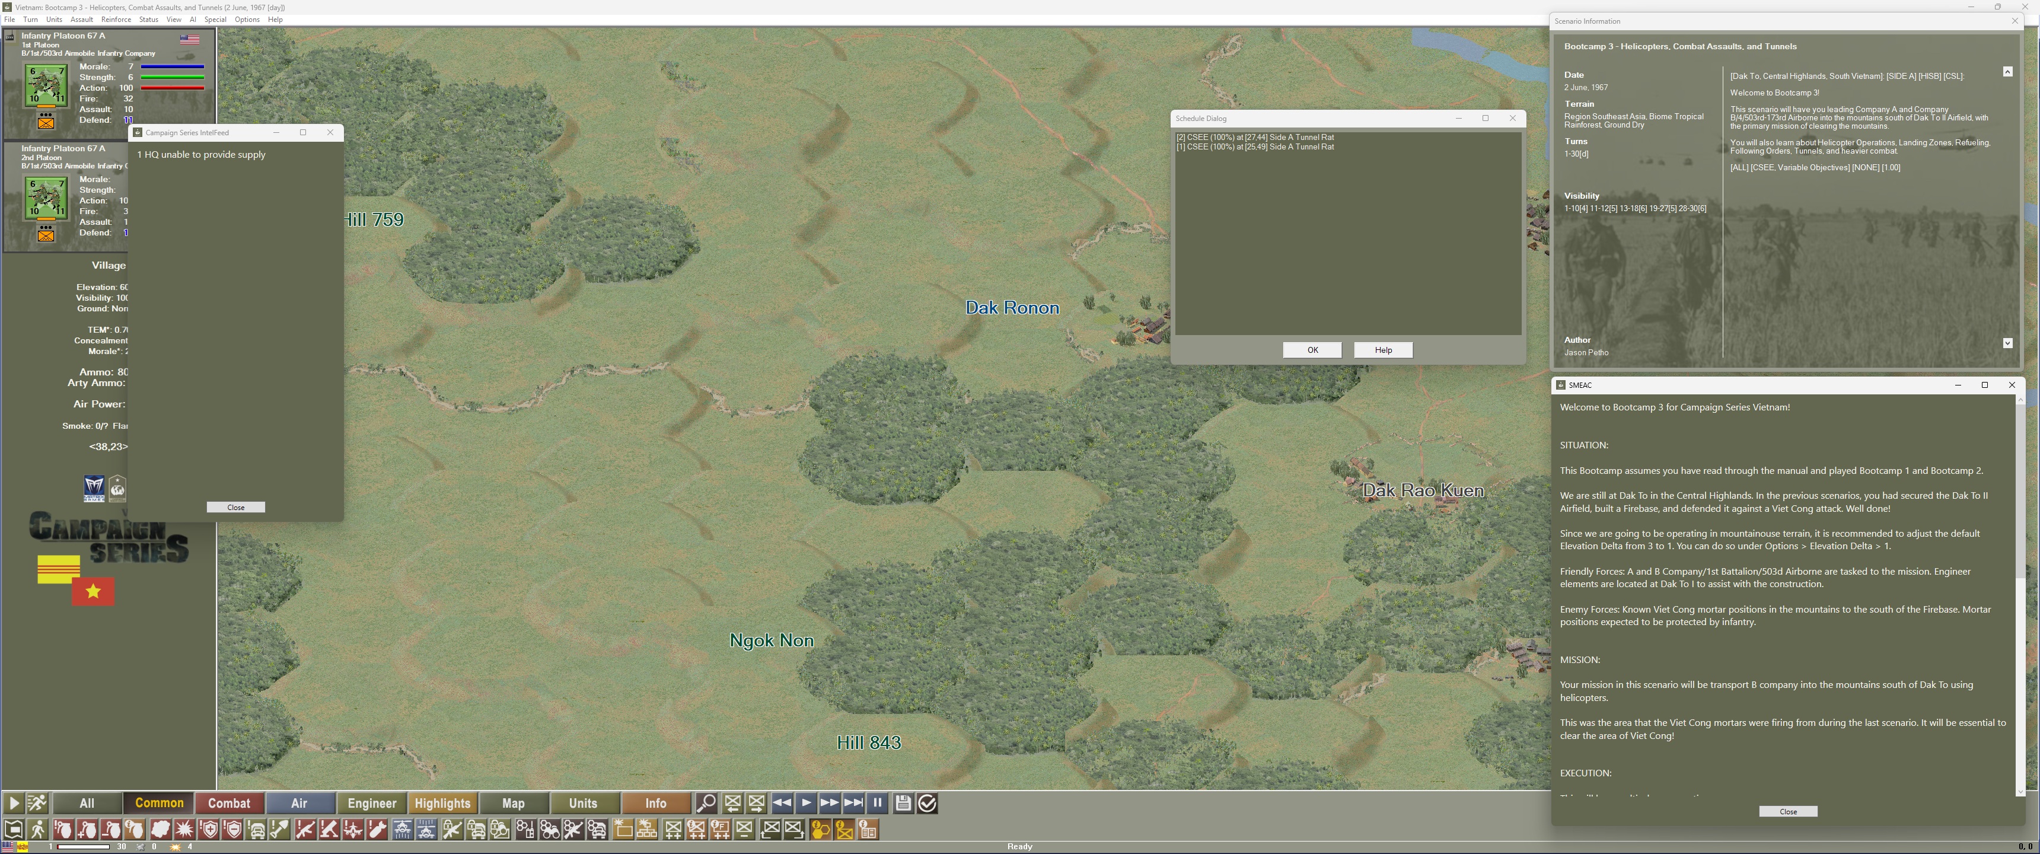Image resolution: width=2040 pixels, height=854 pixels.
Task: Click the walking soldier toolbar icon
Action: (37, 830)
